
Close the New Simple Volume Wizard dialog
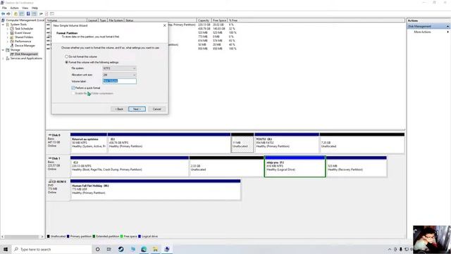coord(164,25)
